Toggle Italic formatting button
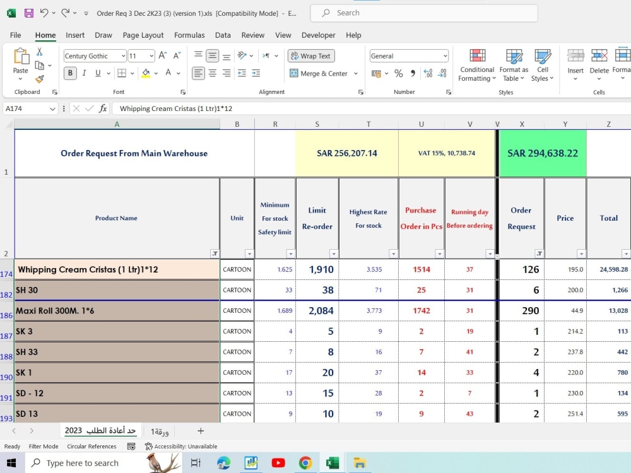 point(84,73)
